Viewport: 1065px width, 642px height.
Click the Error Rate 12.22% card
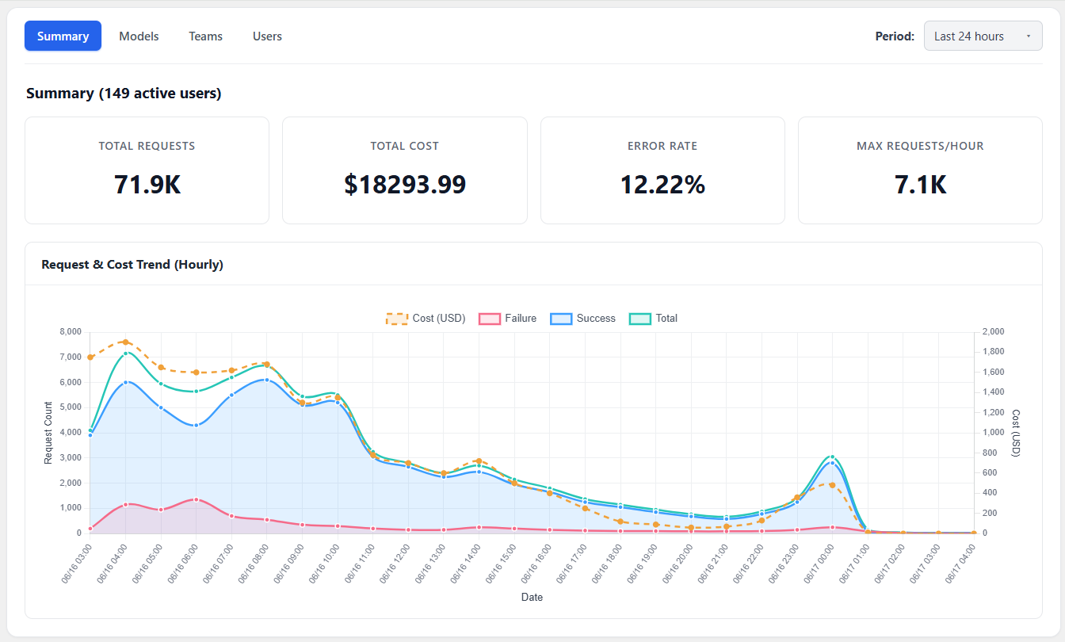click(x=662, y=170)
